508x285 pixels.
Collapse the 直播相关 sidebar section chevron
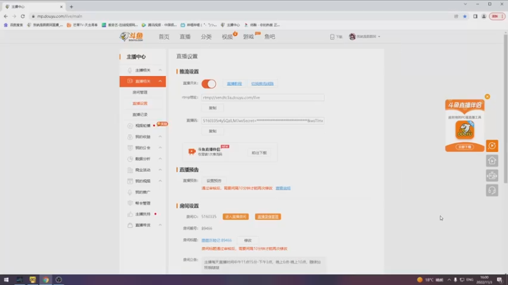tap(160, 81)
